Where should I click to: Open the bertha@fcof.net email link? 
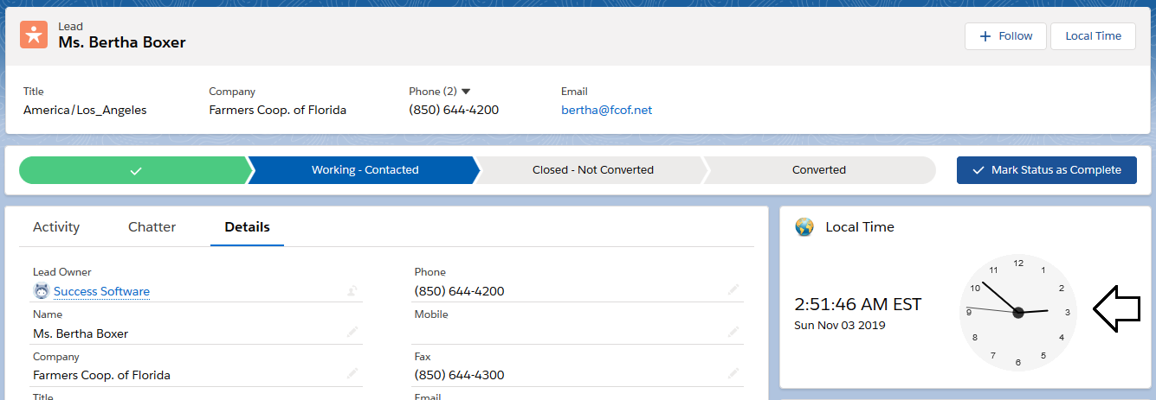[x=606, y=110]
